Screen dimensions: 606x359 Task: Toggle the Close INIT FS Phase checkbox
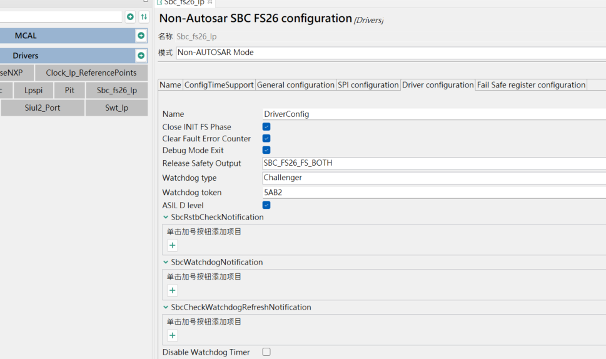pyautogui.click(x=266, y=127)
